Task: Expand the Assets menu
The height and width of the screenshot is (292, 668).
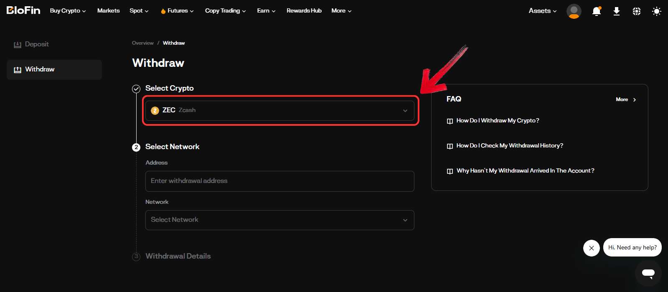Action: pos(542,11)
